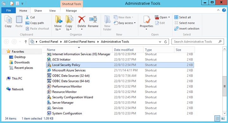Select the Resource Monitor icon

pos(49,92)
